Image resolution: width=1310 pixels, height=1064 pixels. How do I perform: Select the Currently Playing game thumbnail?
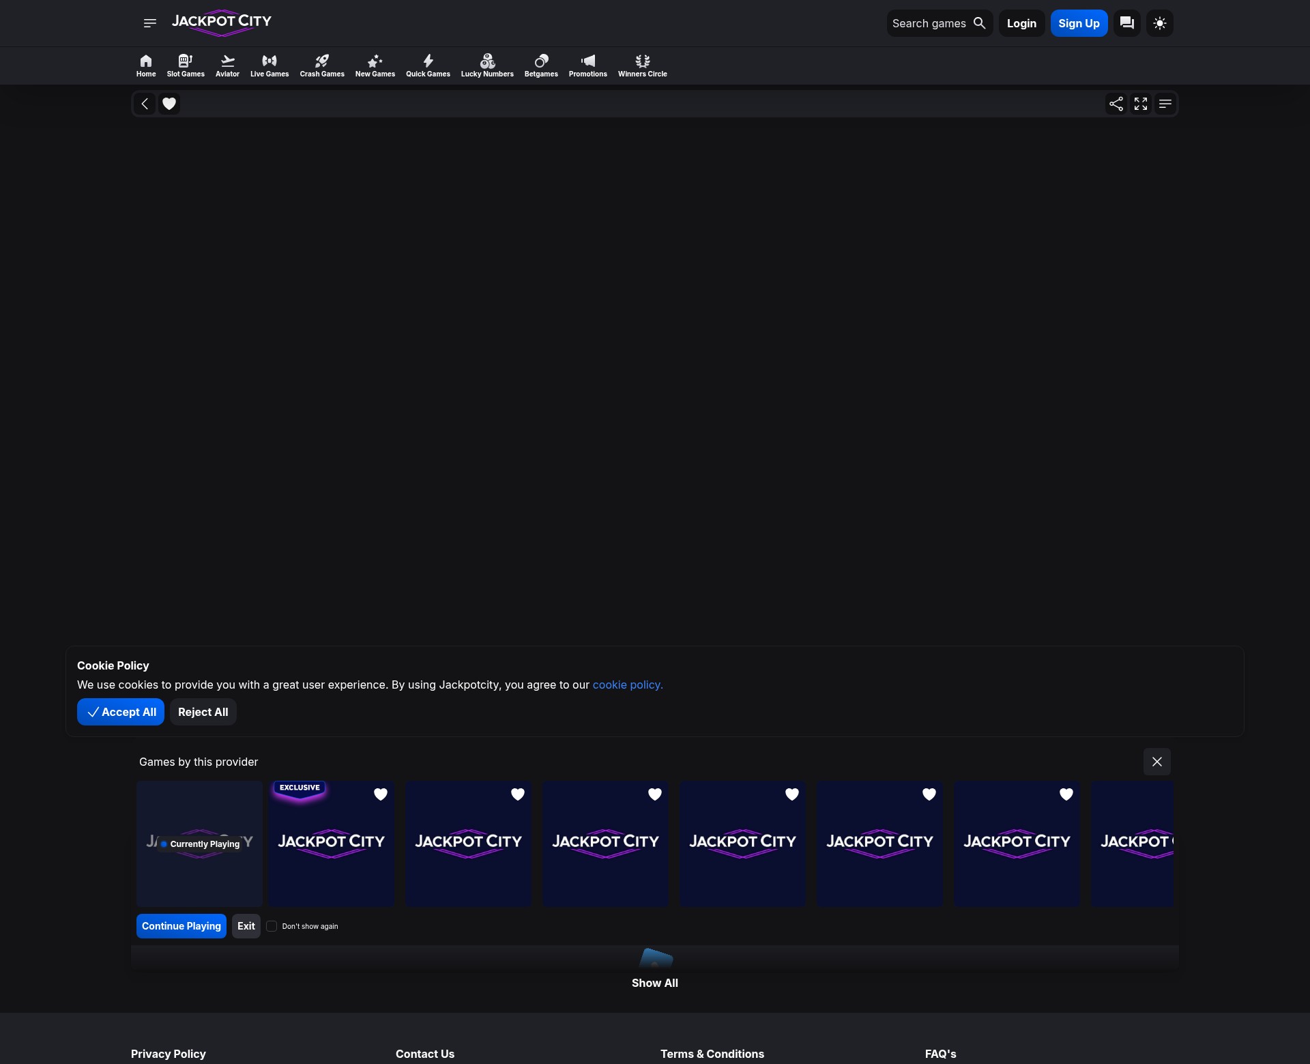pos(199,844)
